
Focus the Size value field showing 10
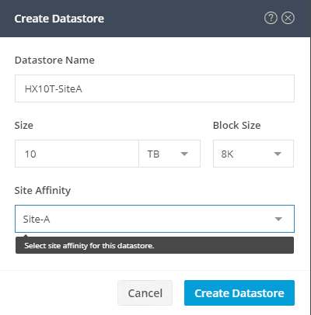(x=77, y=154)
